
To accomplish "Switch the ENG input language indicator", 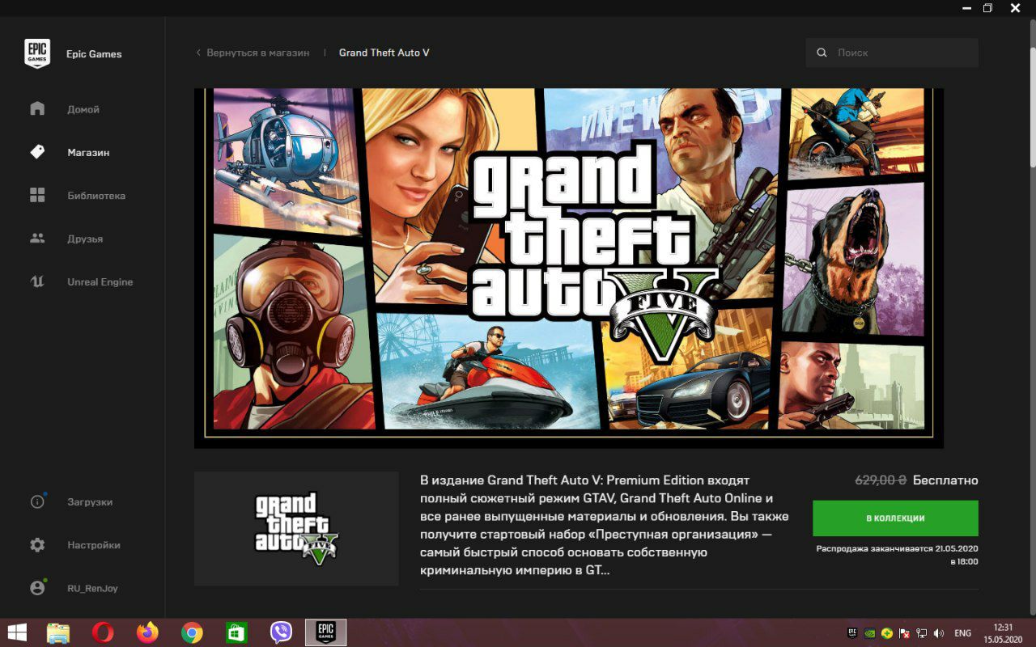I will pos(963,633).
